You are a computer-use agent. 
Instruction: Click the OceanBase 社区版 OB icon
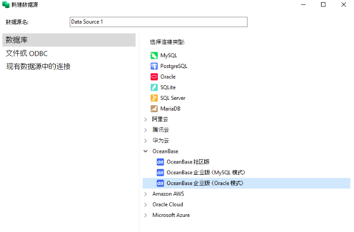coord(161,162)
